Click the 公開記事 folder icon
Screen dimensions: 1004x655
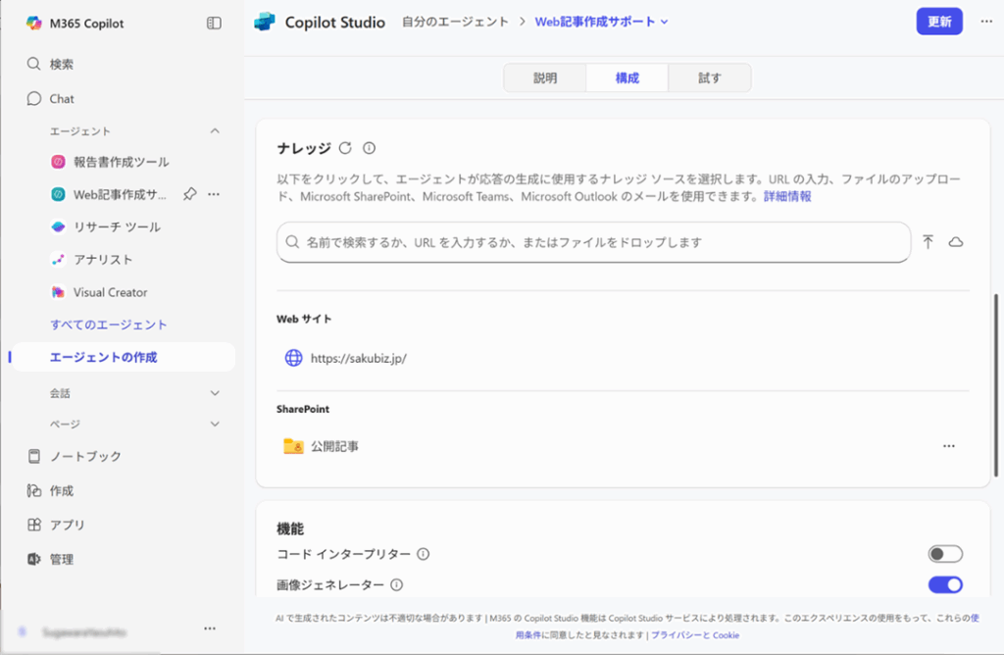point(293,445)
